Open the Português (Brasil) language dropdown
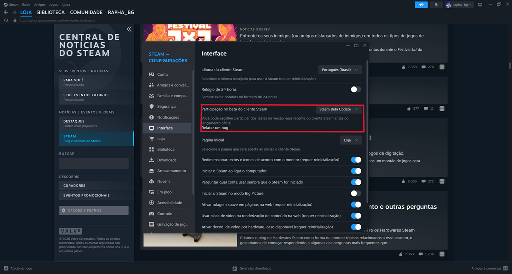Viewport: 512px width, 274px height. pyautogui.click(x=340, y=70)
